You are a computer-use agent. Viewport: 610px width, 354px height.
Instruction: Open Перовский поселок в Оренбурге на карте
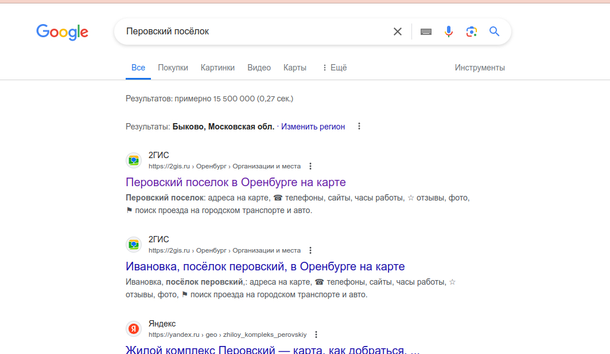tap(236, 182)
